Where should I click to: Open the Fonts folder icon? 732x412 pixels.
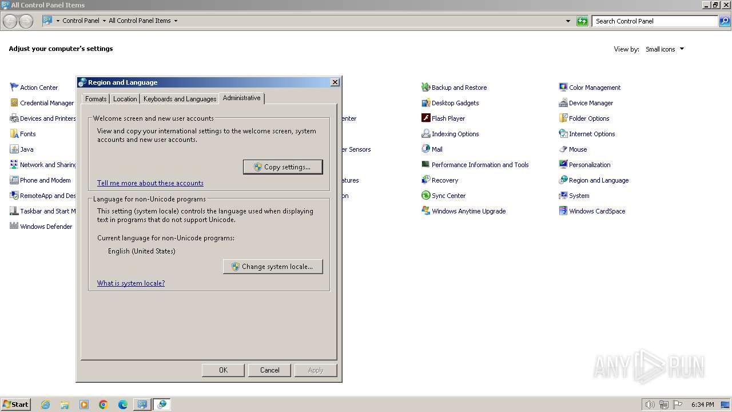point(14,134)
